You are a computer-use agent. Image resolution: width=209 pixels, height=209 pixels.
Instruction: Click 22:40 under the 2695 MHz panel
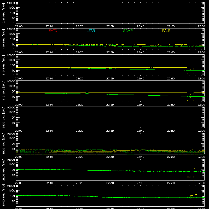pos(140,131)
